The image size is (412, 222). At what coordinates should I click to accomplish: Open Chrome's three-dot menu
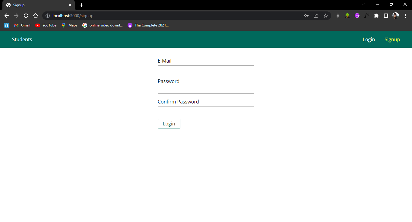pos(405,16)
